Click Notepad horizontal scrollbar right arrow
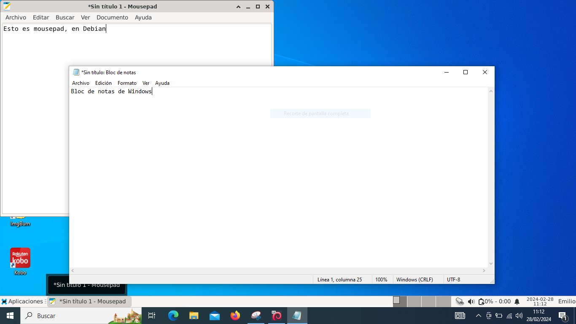576x324 pixels. (x=484, y=271)
